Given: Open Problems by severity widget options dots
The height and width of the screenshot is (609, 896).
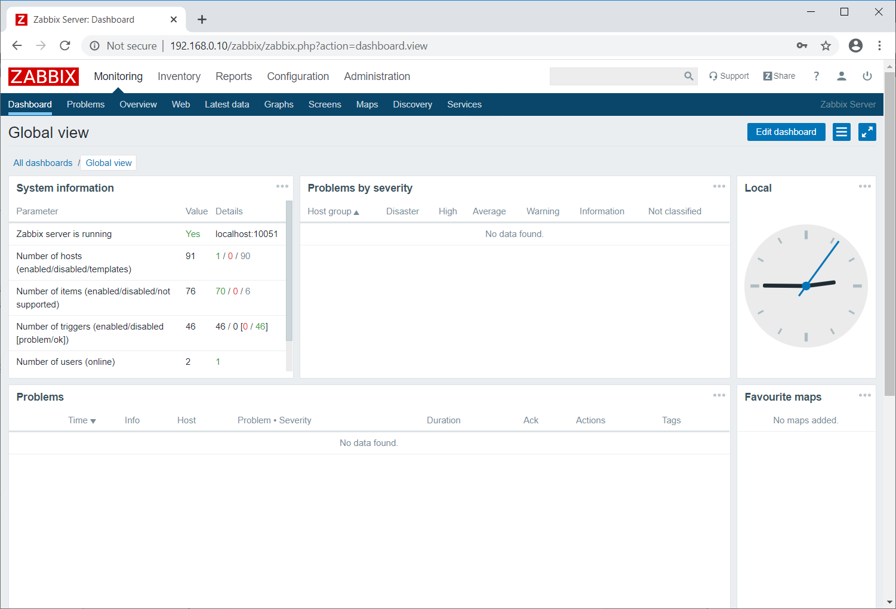Looking at the screenshot, I should click(x=719, y=186).
